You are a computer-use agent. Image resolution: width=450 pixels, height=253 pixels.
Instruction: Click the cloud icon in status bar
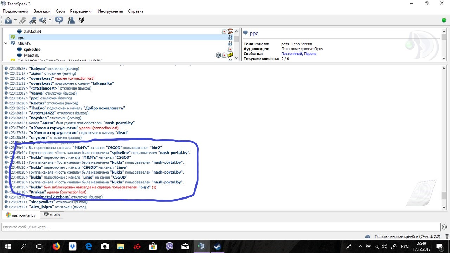[368, 236]
